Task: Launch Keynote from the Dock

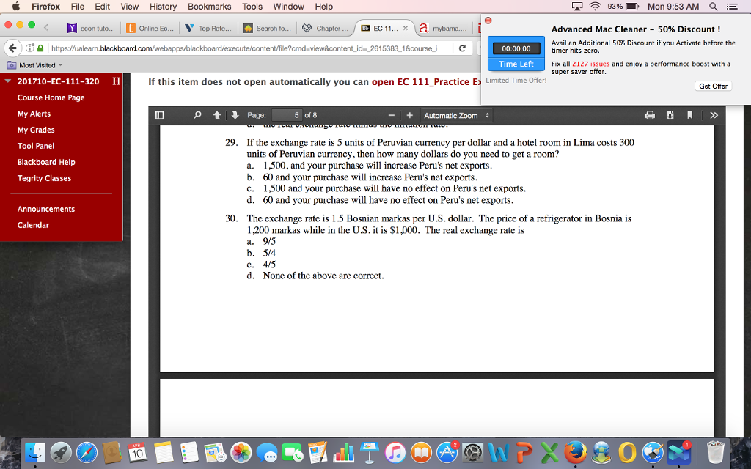Action: [370, 452]
